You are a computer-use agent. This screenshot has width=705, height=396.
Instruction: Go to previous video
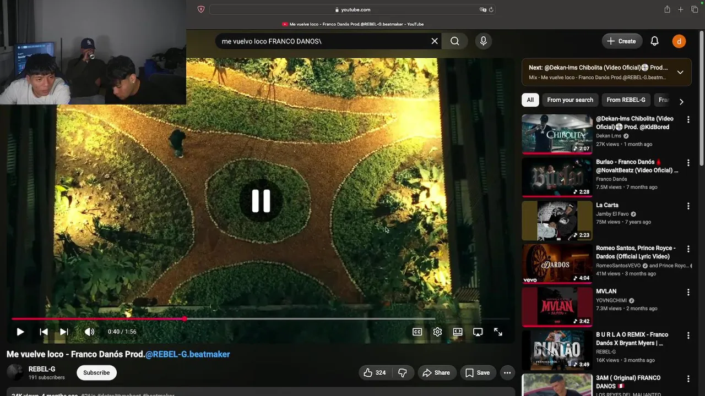pos(44,332)
